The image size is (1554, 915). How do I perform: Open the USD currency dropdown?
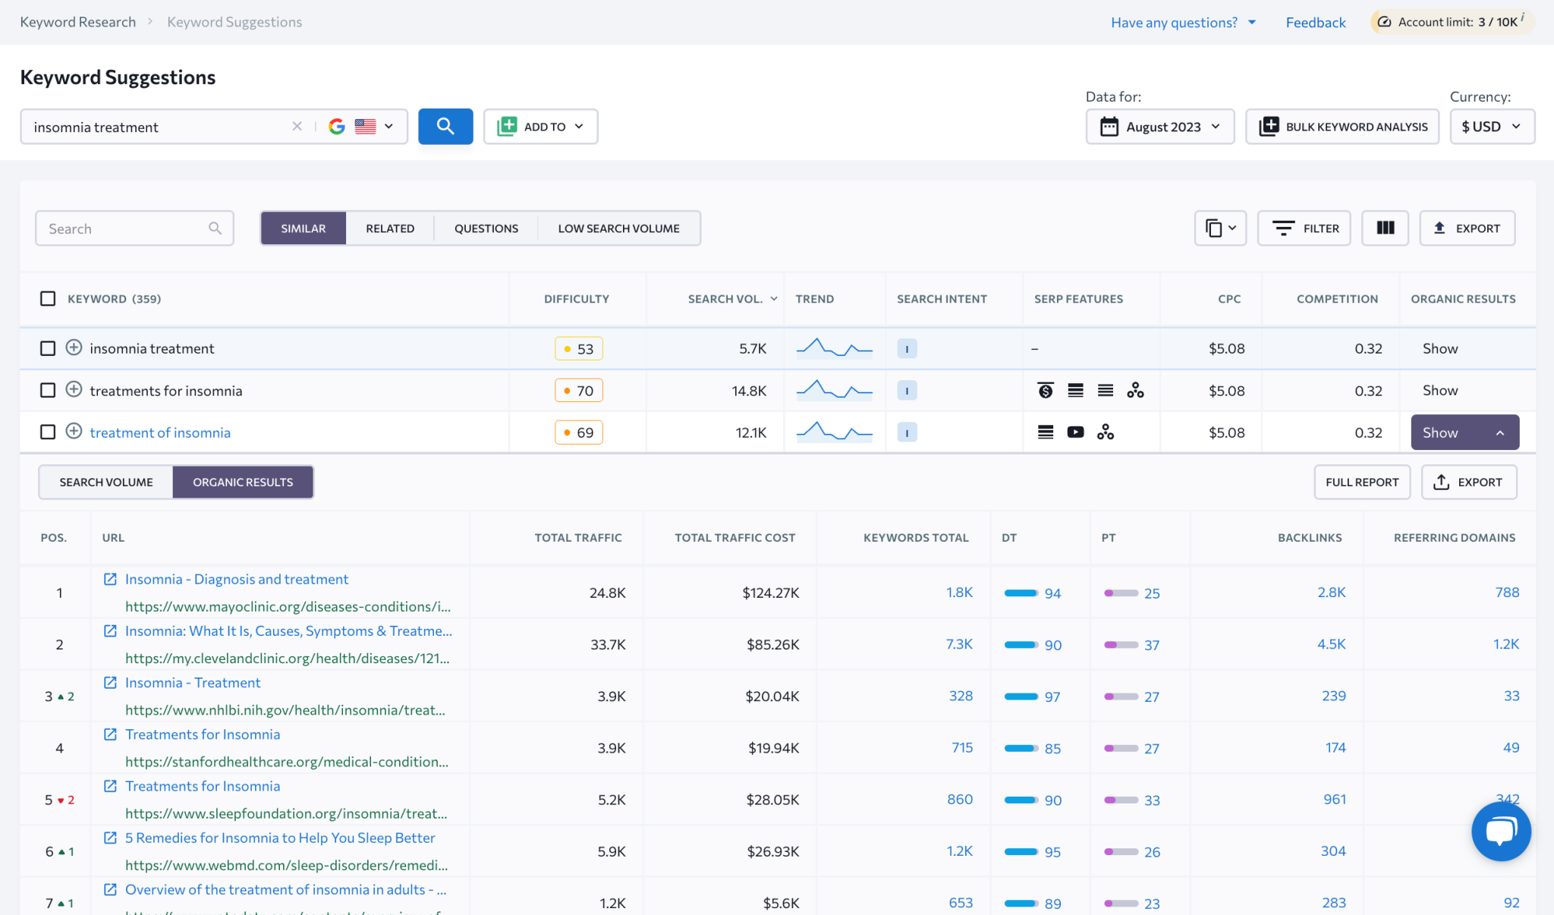click(x=1491, y=126)
